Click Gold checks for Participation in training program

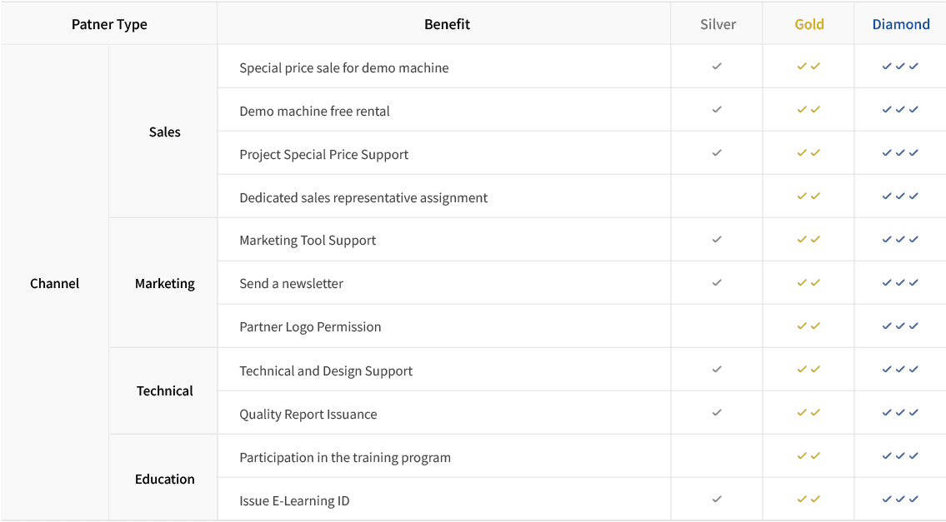tap(808, 456)
